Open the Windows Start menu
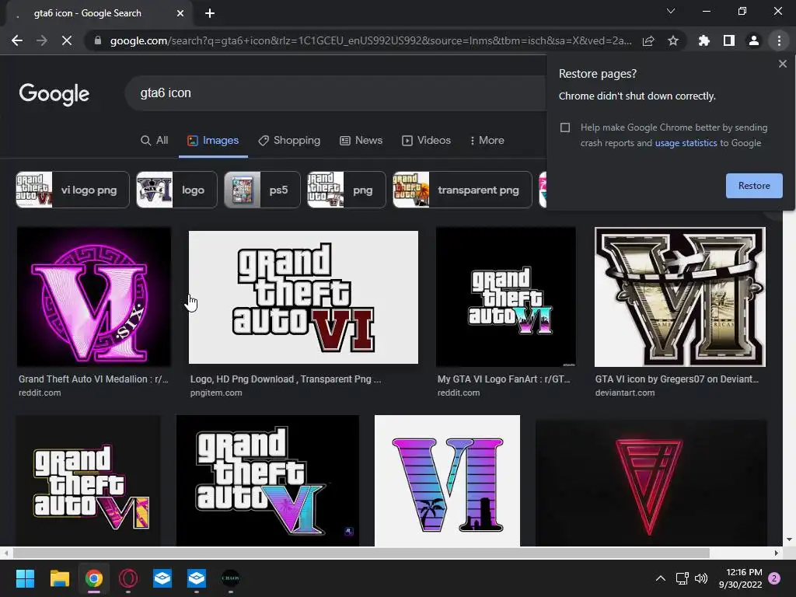 click(25, 578)
